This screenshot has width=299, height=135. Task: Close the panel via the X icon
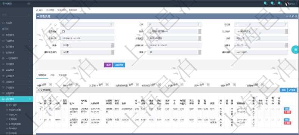(x=296, y=16)
